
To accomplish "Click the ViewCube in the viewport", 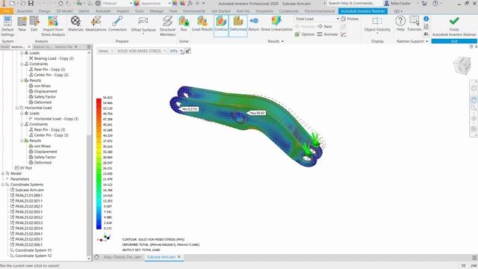I will [462, 65].
